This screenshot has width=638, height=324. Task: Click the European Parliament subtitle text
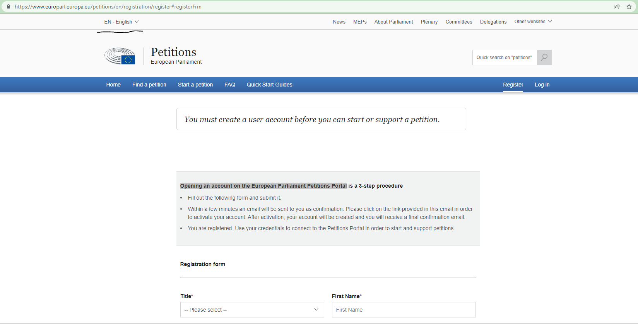click(176, 62)
